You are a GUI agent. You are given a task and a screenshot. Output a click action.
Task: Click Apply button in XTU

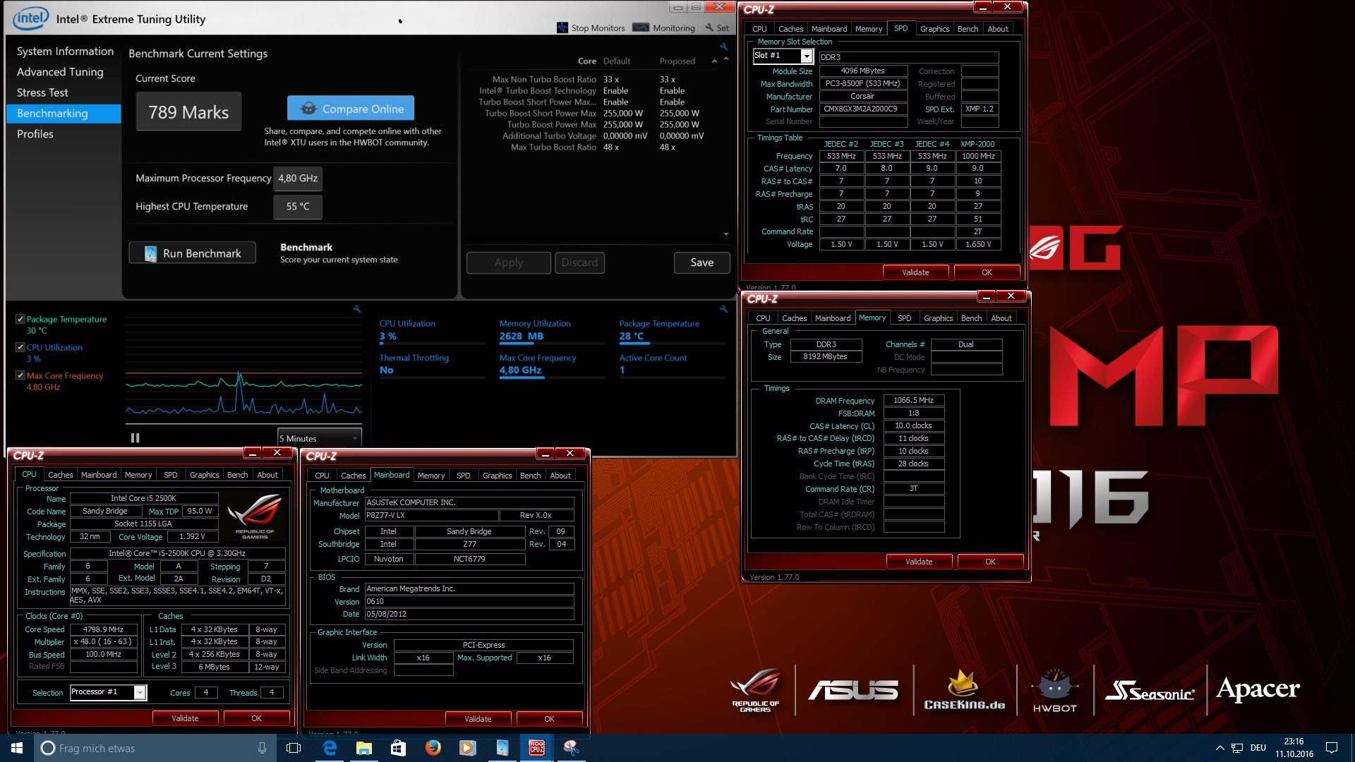[508, 262]
